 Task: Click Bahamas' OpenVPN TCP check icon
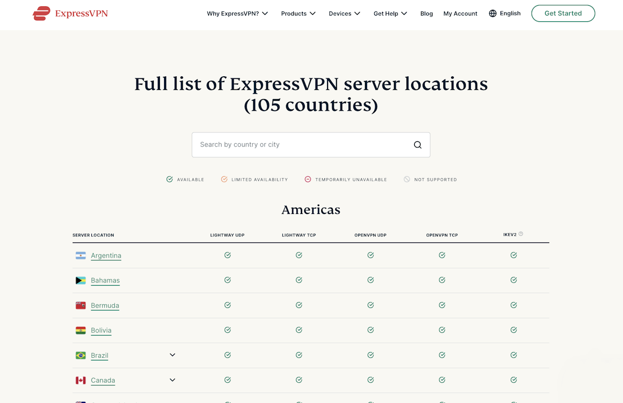coord(442,280)
